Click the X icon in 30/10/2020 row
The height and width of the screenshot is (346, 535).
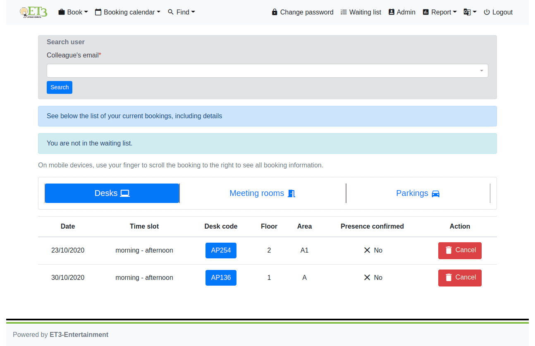tap(367, 277)
